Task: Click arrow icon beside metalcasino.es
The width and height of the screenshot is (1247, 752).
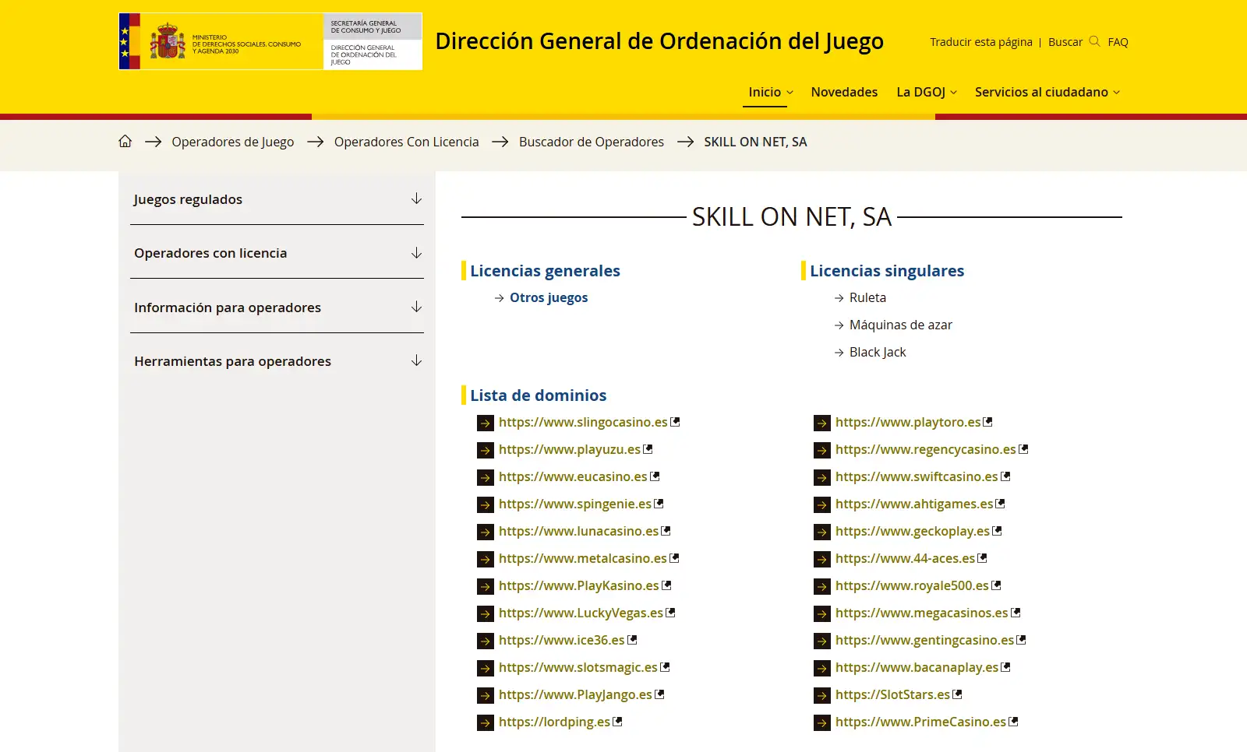Action: click(486, 559)
